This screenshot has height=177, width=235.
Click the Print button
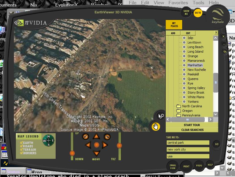coord(186,166)
